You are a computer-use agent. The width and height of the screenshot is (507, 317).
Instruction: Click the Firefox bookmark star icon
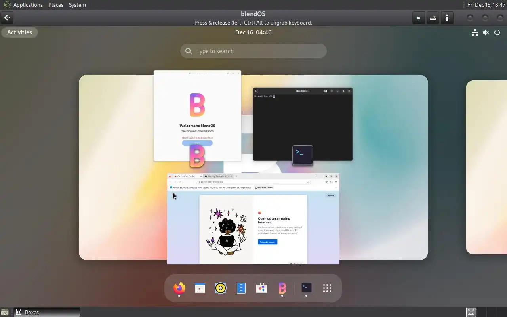tap(308, 182)
